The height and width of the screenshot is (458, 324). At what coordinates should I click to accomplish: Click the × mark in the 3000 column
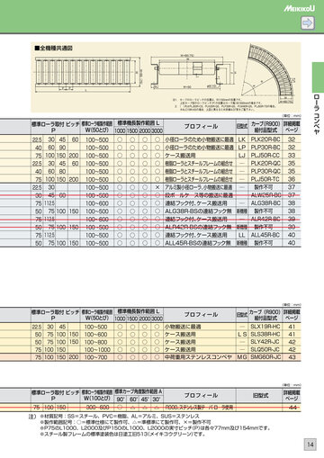[157, 187]
